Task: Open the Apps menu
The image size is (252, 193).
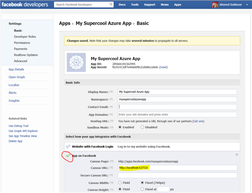Action: click(178, 5)
